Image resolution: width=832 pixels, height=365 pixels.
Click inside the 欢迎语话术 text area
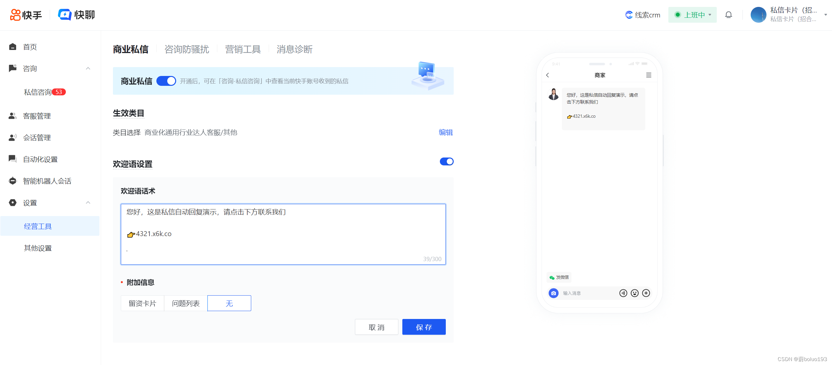click(x=283, y=233)
